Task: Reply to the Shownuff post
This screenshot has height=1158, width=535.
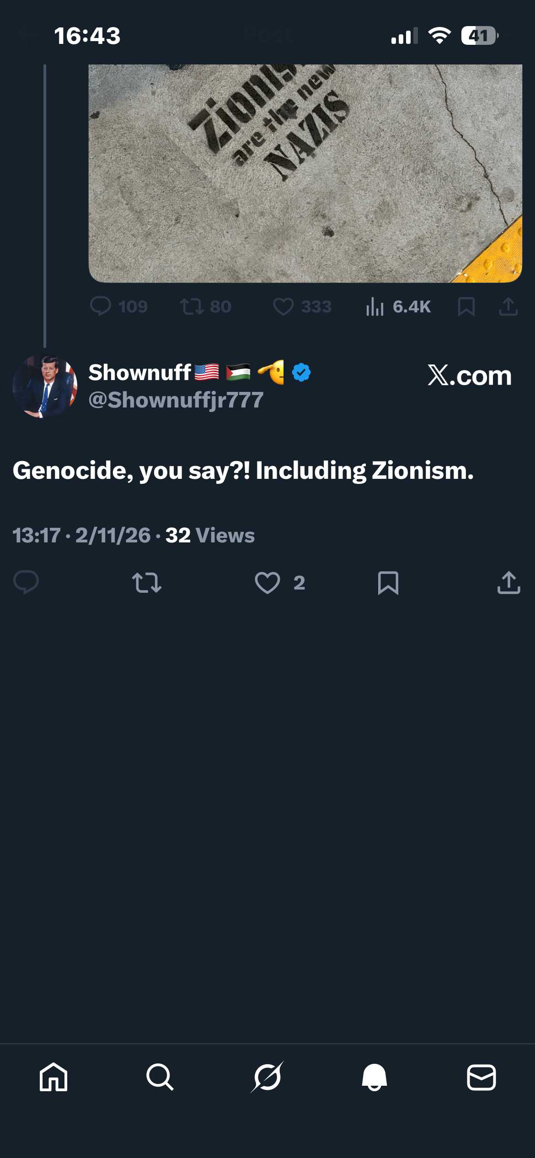Action: point(26,582)
